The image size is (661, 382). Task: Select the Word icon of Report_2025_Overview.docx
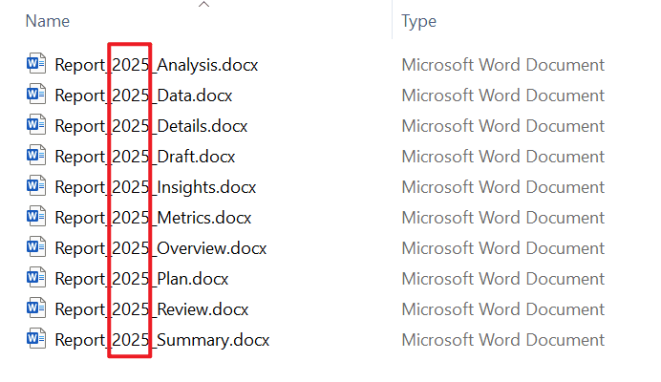[36, 247]
